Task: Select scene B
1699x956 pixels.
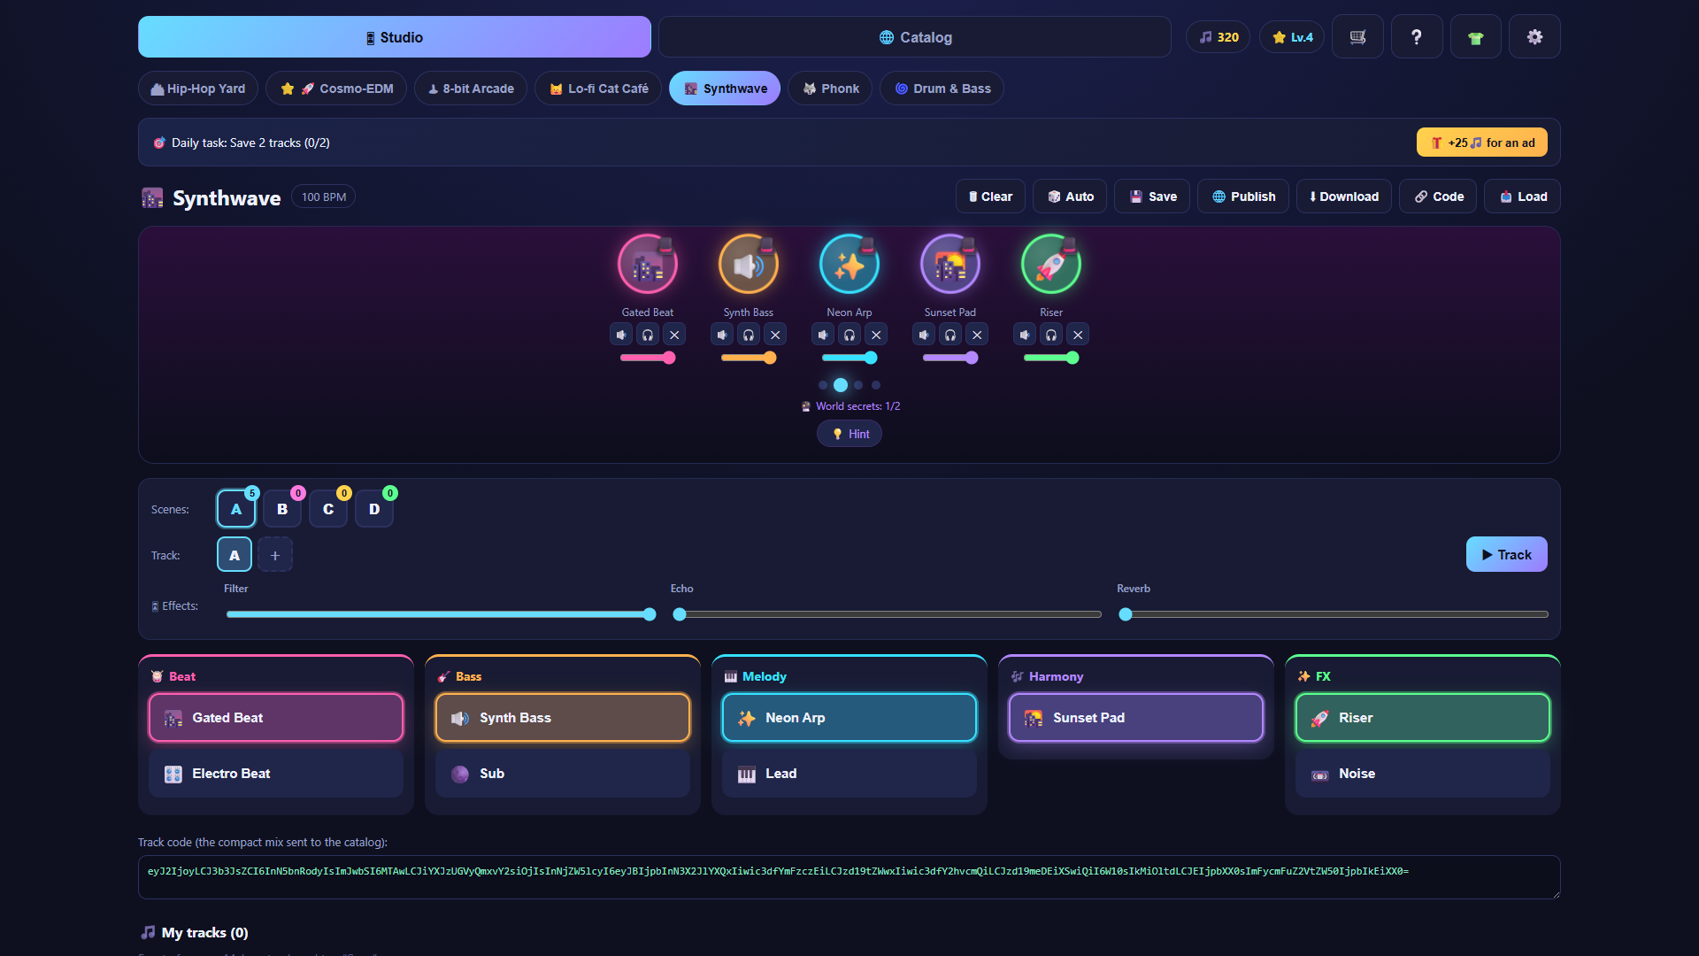Action: [282, 509]
